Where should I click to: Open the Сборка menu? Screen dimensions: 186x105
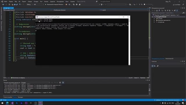click(30, 1)
